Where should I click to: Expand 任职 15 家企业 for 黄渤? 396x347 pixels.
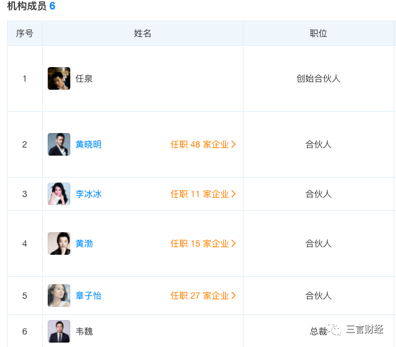tap(203, 243)
